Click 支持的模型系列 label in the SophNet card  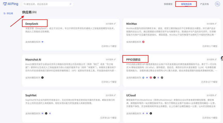33,113
